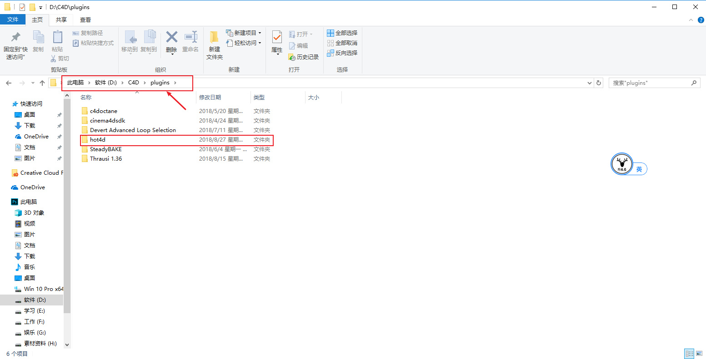
Task: Click the History (历史记录) icon
Action: [x=292, y=57]
